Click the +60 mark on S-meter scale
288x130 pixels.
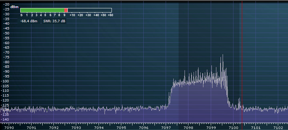click(x=110, y=15)
